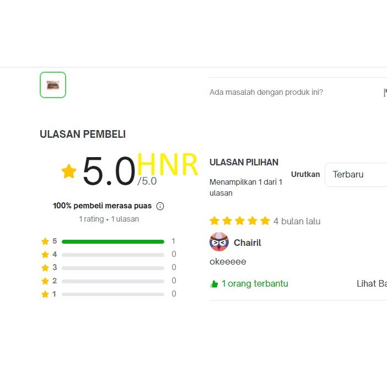Click the reviewer name Chairil
This screenshot has height=387, width=387.
click(247, 243)
